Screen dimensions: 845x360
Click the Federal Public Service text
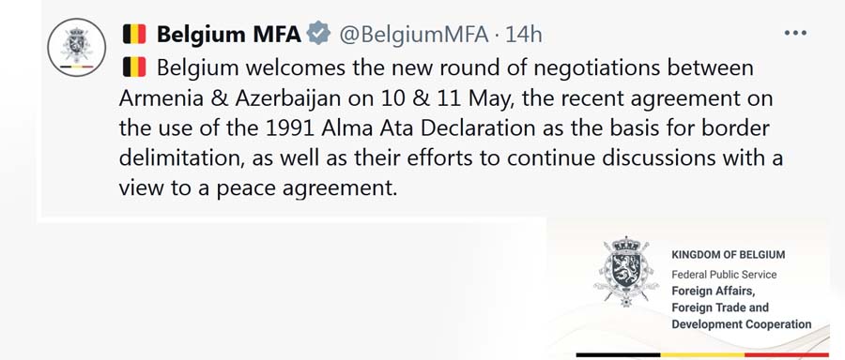pos(724,275)
